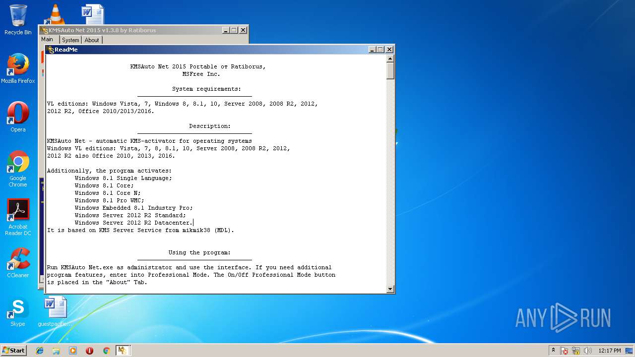Open the Word document icon at top of desktop
Viewport: 635px width, 357px height.
[x=93, y=14]
